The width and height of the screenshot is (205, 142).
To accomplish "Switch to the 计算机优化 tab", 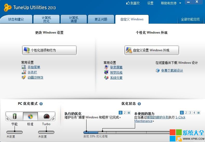I will [47, 19].
